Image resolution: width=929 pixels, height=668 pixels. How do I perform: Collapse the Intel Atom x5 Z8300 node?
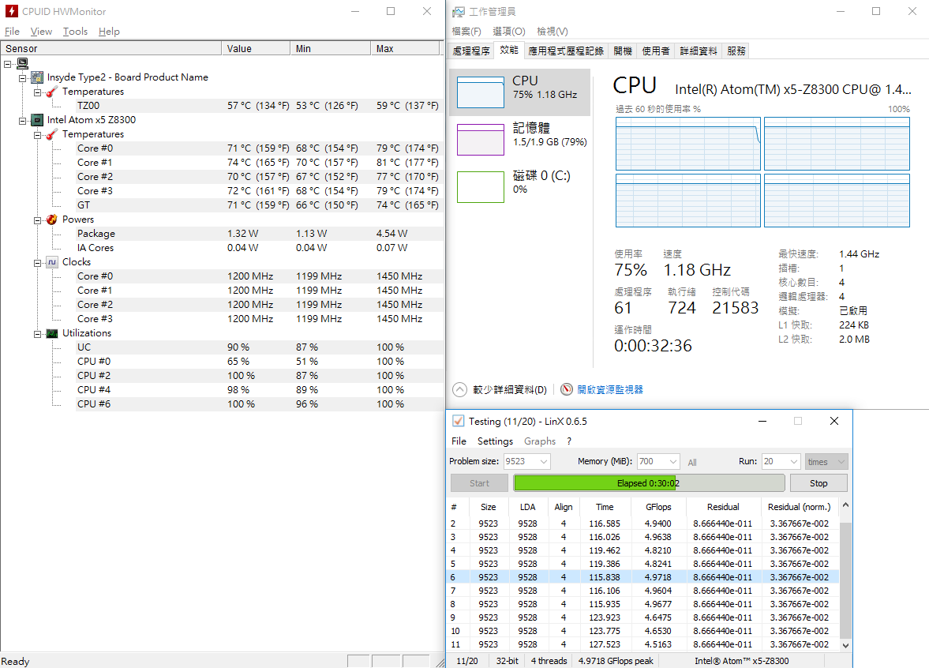click(22, 120)
